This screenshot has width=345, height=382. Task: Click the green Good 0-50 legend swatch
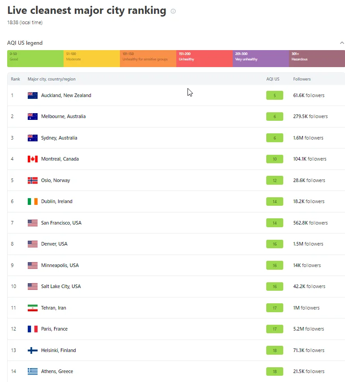[x=35, y=59]
